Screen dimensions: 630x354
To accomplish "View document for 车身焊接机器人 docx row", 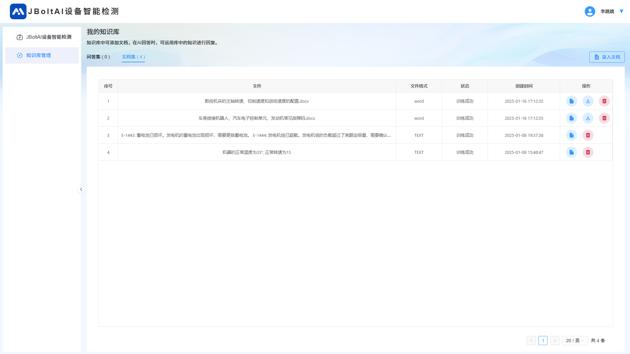I will [571, 118].
